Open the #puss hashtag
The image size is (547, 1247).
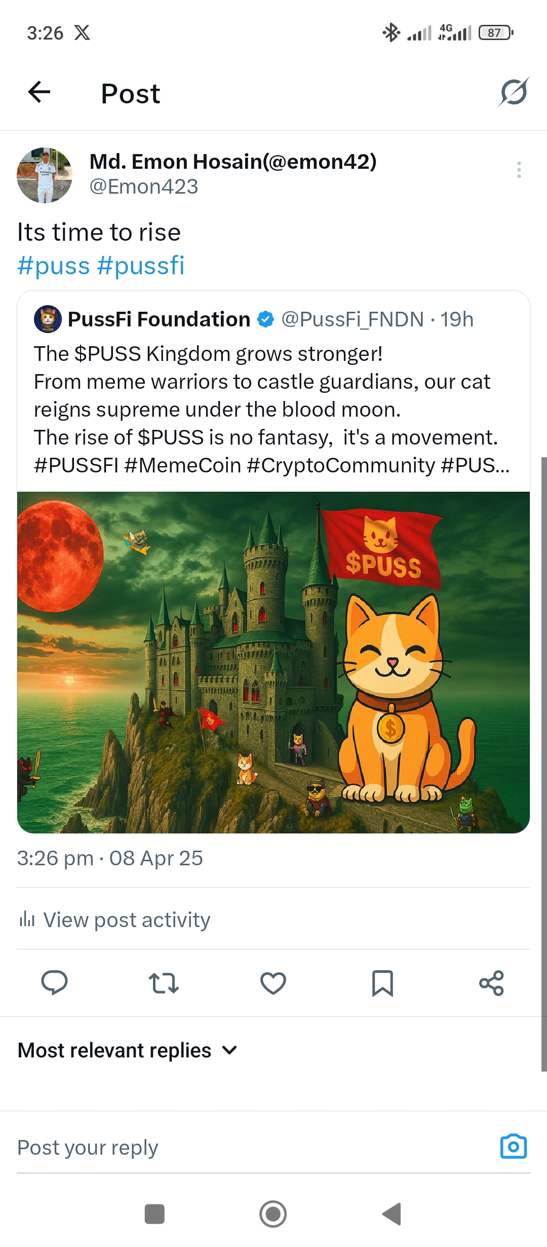click(x=54, y=265)
